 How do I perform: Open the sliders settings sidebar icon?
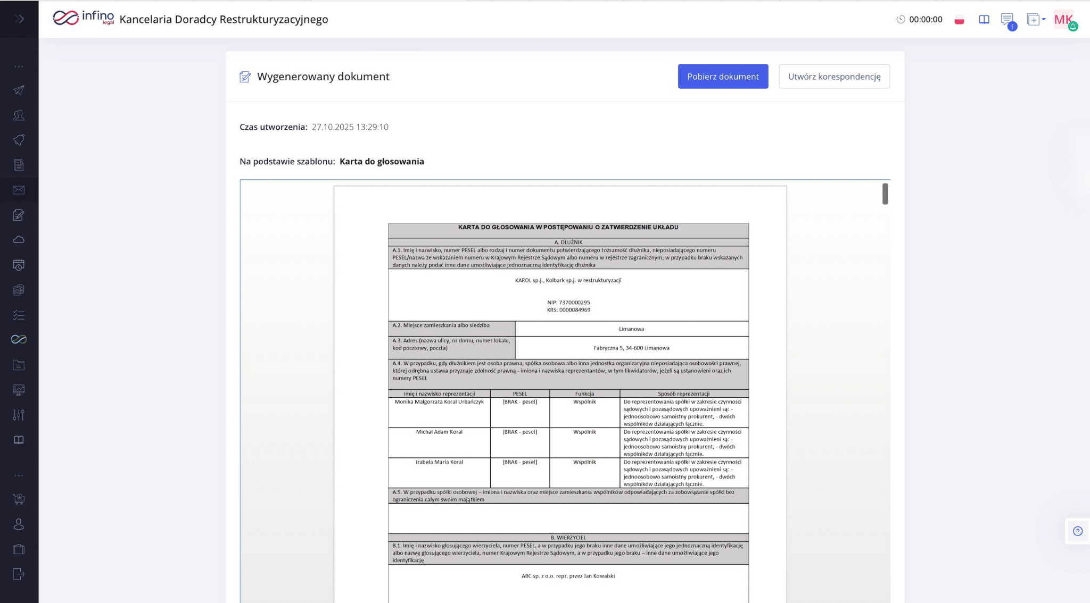tap(19, 415)
